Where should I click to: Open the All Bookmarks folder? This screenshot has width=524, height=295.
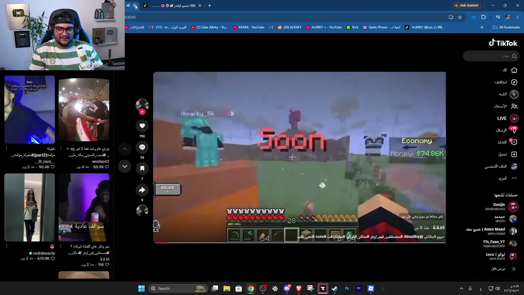506,27
